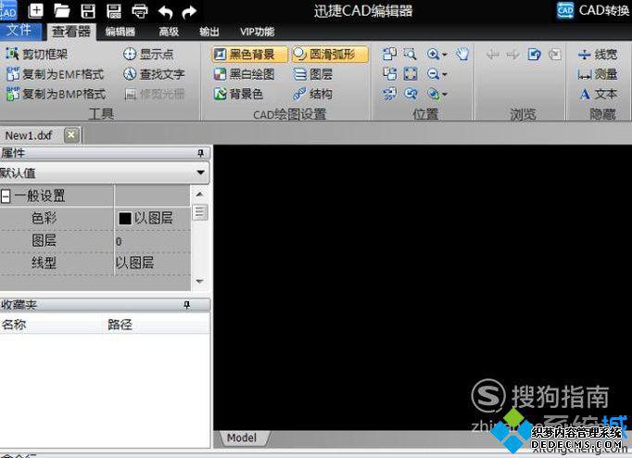Sort favorites by 名称 column
Image resolution: width=632 pixels, height=458 pixels.
coord(52,324)
